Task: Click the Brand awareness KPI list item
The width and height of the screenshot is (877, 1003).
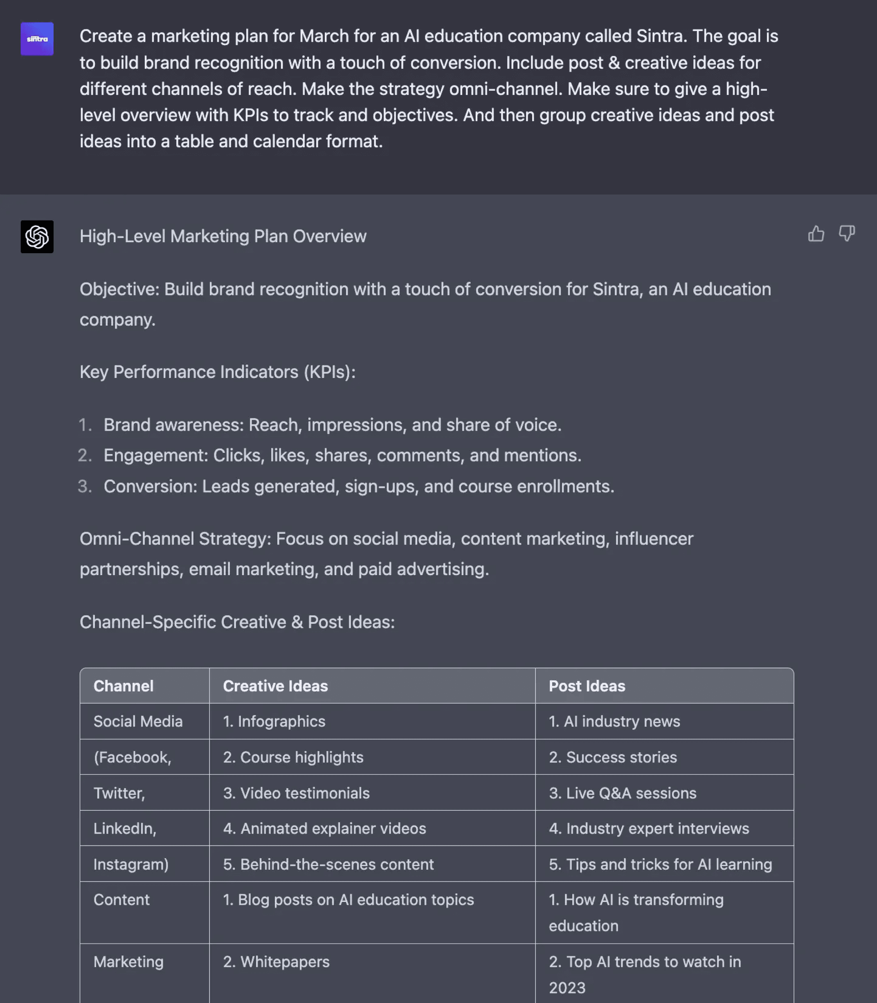Action: tap(332, 425)
